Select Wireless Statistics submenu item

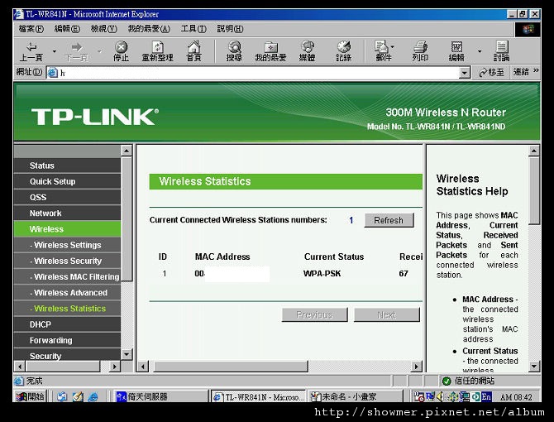(x=67, y=309)
